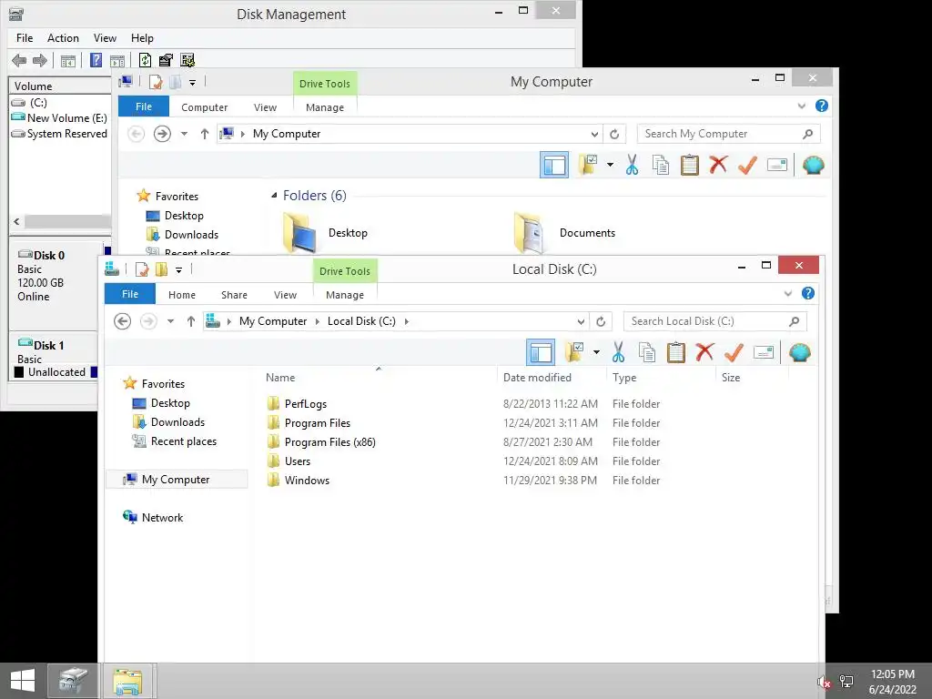The image size is (932, 699).
Task: Collapse the Folders (6) group in My Computer
Action: point(274,196)
